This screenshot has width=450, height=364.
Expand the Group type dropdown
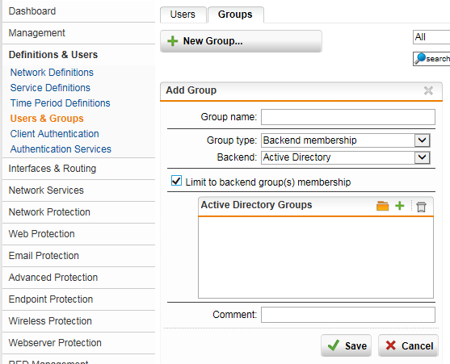(422, 140)
